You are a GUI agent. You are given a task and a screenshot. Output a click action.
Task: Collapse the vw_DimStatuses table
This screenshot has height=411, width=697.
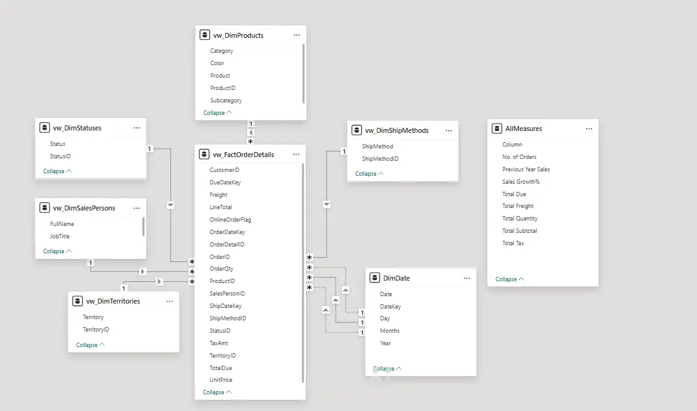pyautogui.click(x=57, y=171)
